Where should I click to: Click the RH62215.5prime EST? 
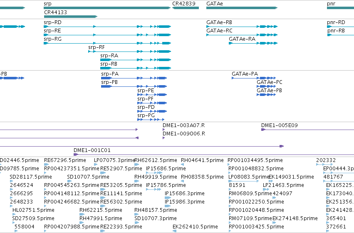[82, 214]
